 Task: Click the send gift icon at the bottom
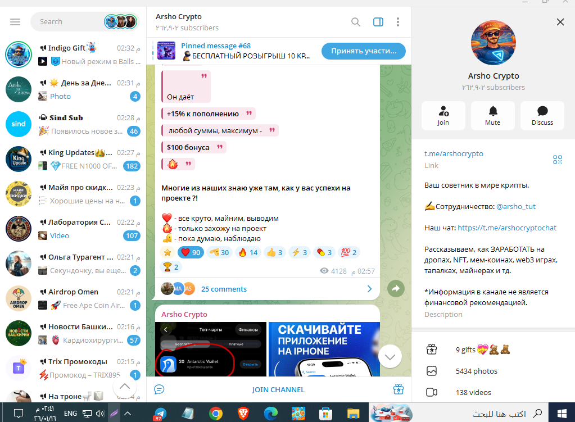point(399,389)
